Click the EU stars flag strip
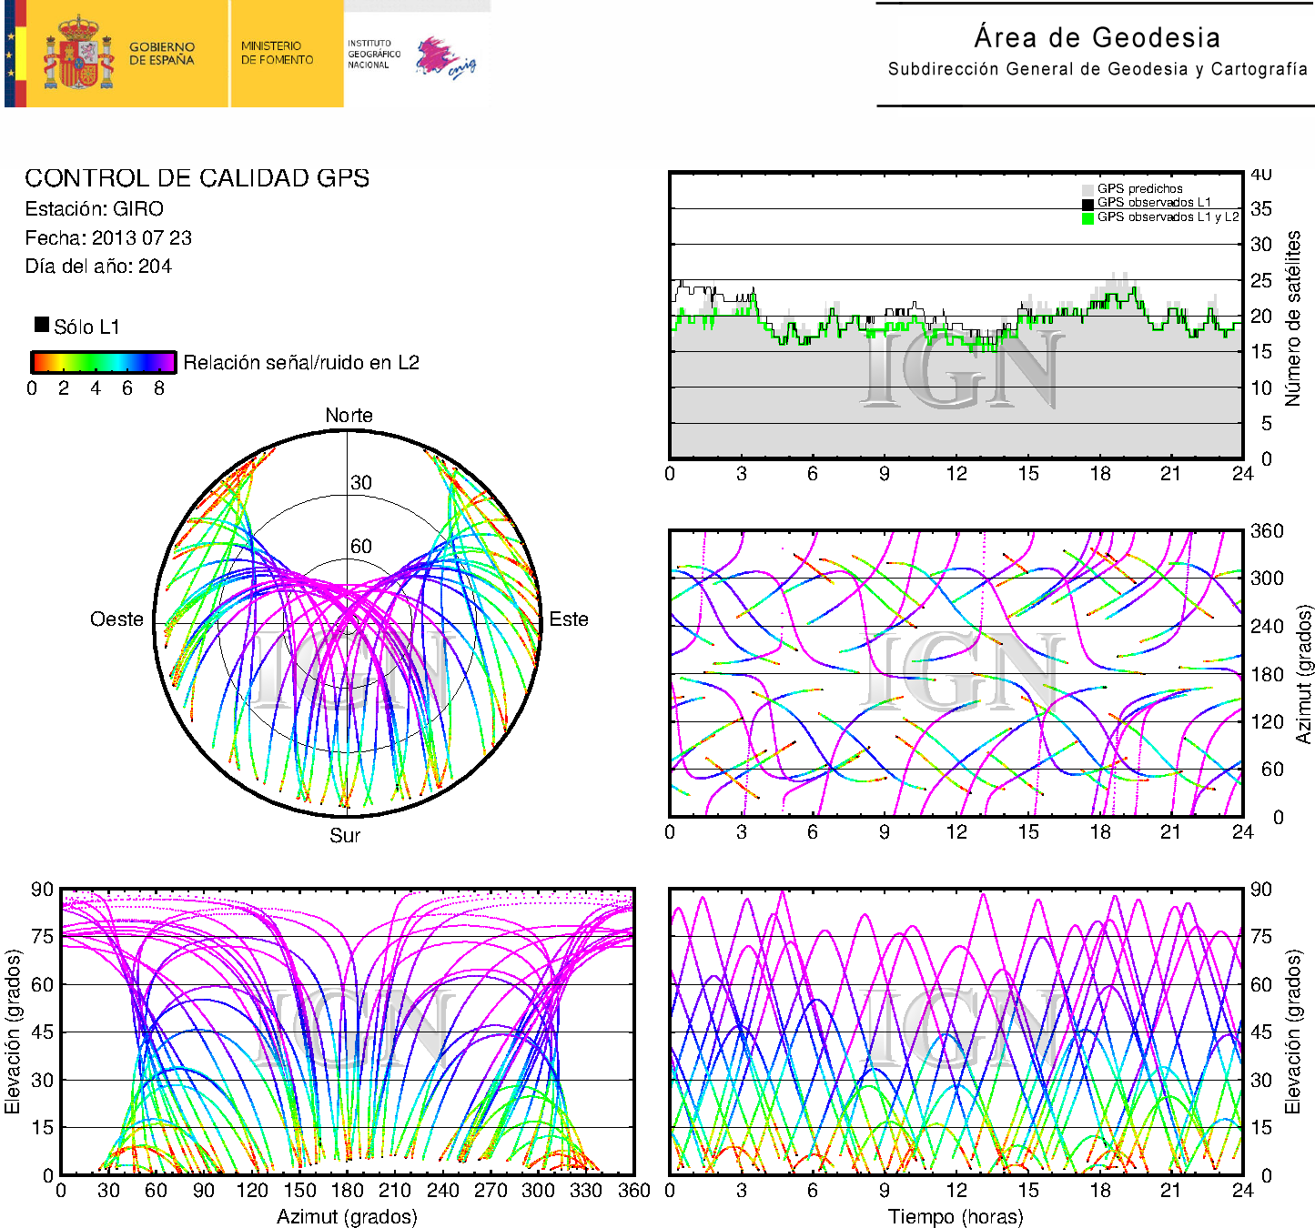The width and height of the screenshot is (1315, 1228). [11, 54]
